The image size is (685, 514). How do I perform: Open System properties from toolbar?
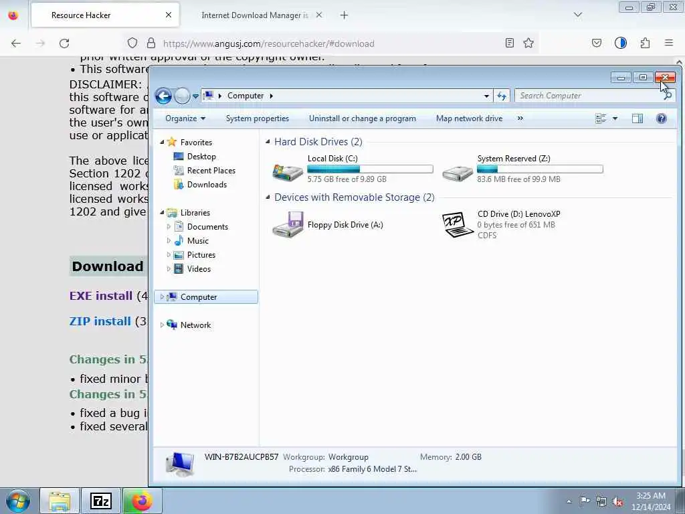(258, 118)
